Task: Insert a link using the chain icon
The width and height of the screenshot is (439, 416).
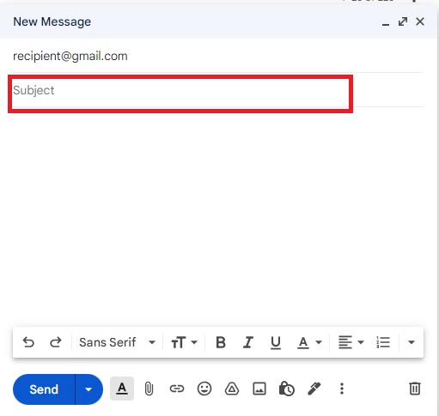Action: tap(177, 389)
